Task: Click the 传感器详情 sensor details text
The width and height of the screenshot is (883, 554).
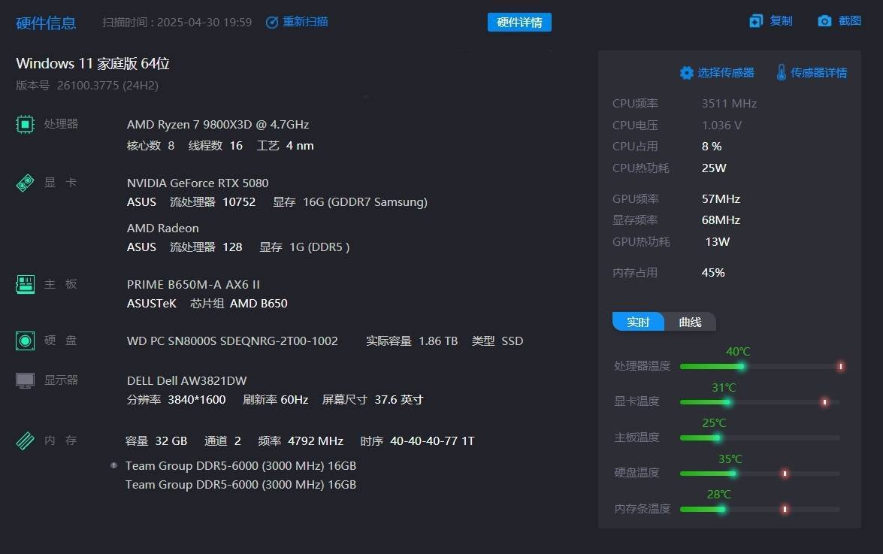Action: click(x=818, y=73)
